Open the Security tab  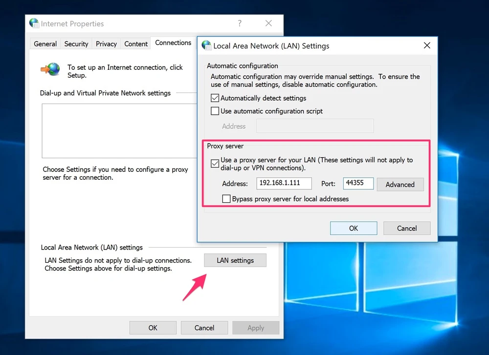76,44
